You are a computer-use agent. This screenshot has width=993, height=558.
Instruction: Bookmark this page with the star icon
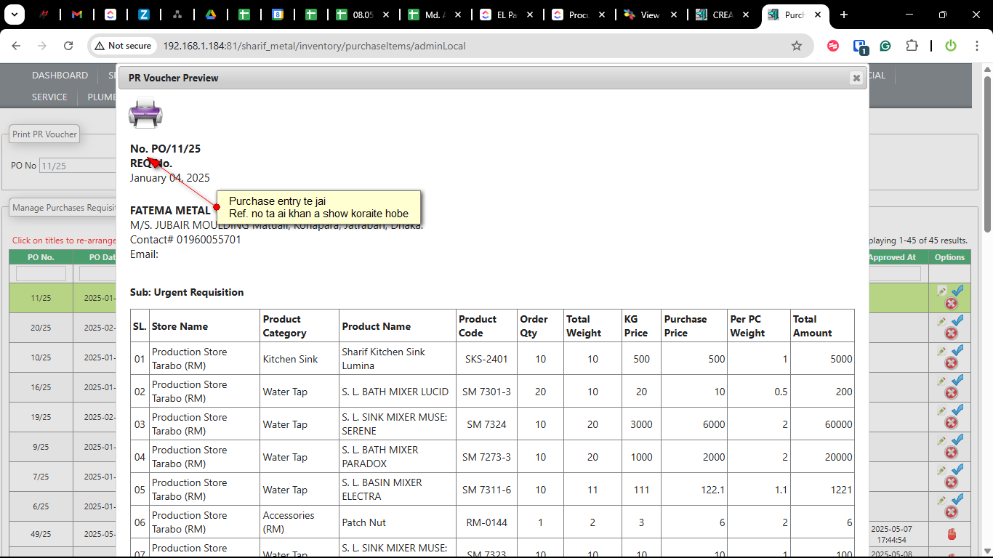(797, 46)
